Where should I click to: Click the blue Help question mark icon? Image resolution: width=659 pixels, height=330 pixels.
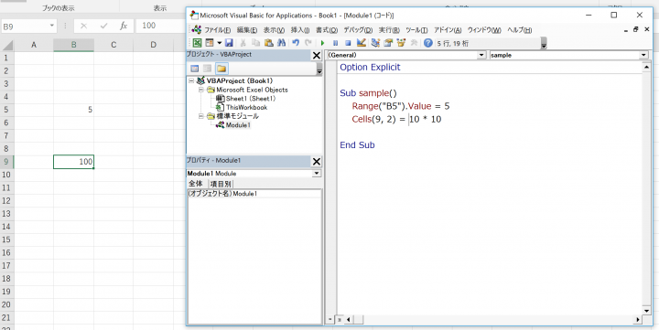tap(427, 43)
